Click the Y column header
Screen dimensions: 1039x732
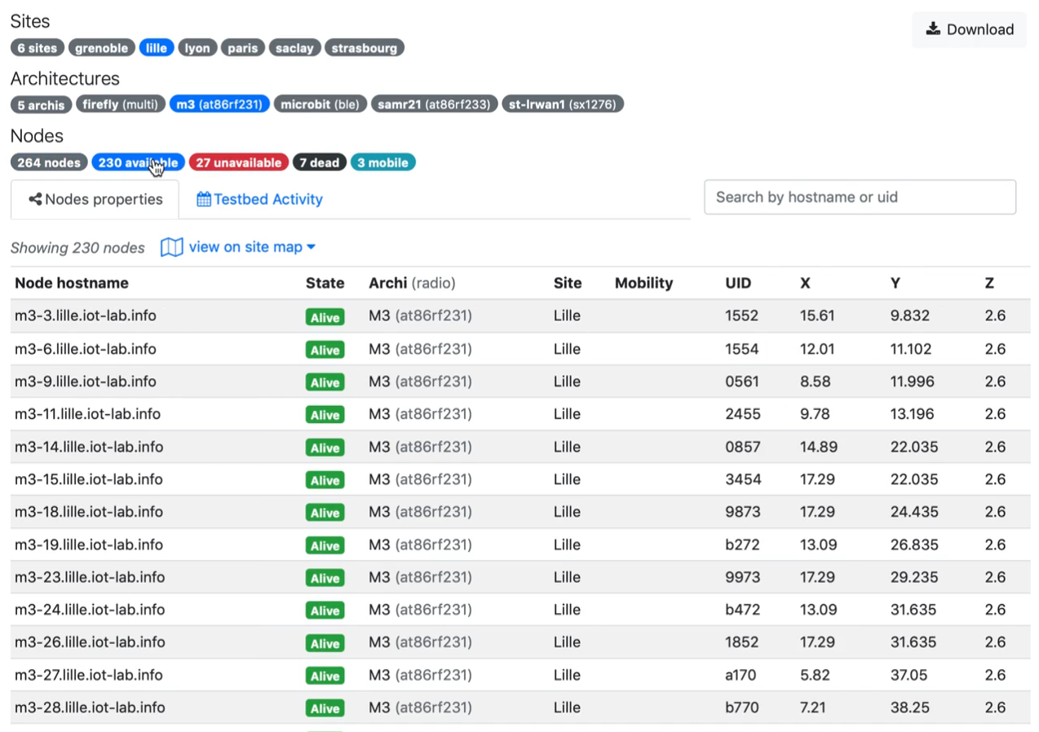895,283
